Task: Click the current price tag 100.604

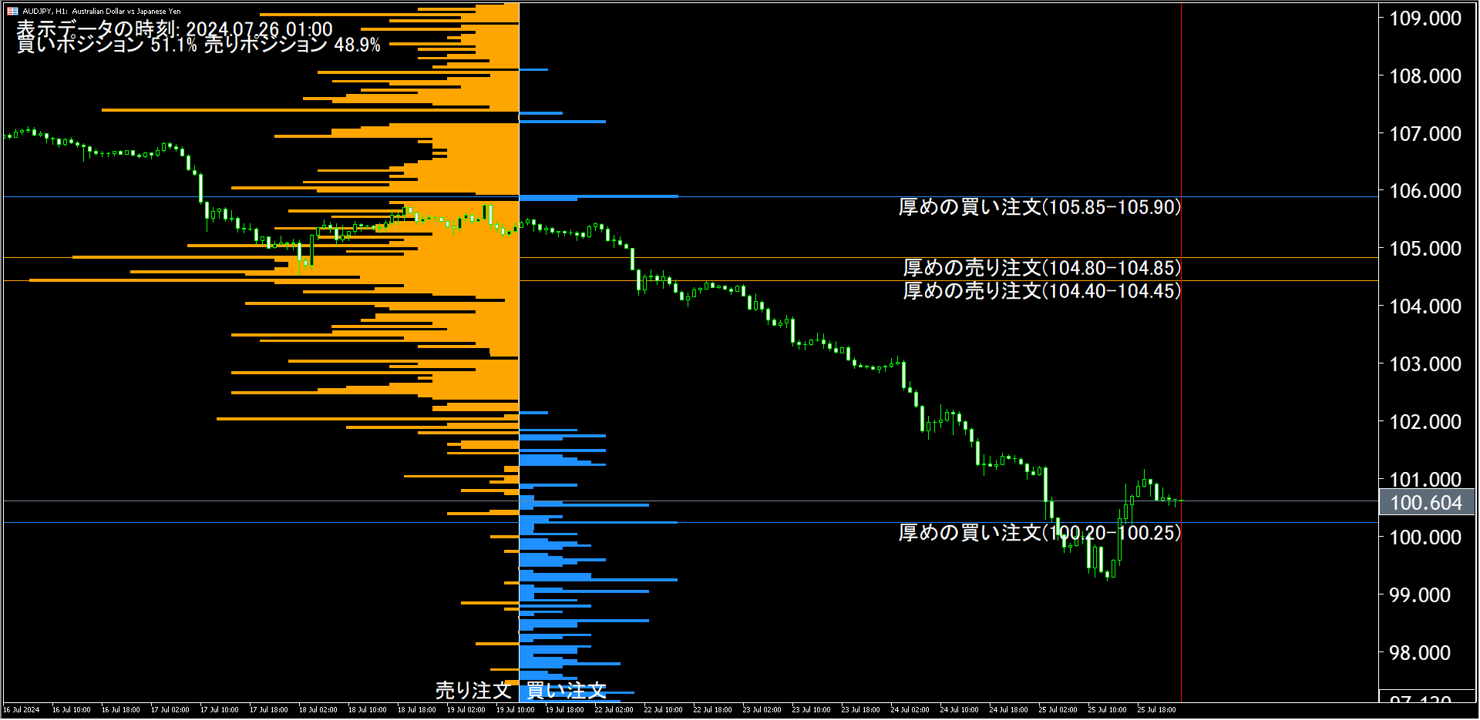Action: click(x=1426, y=503)
